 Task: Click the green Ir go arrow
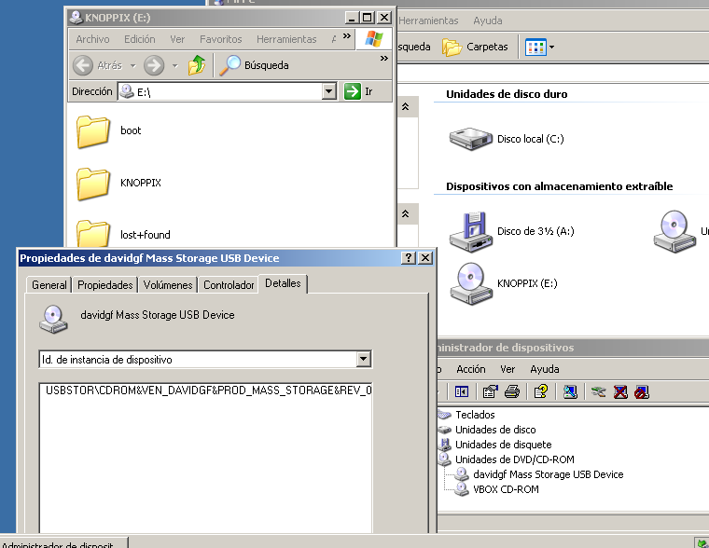click(353, 91)
